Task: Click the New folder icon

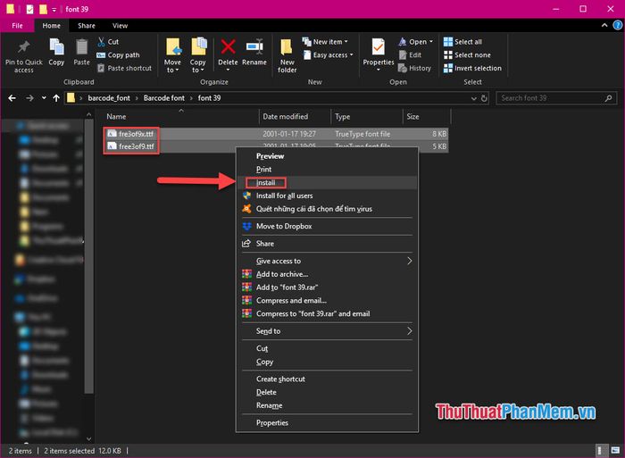Action: 287,47
